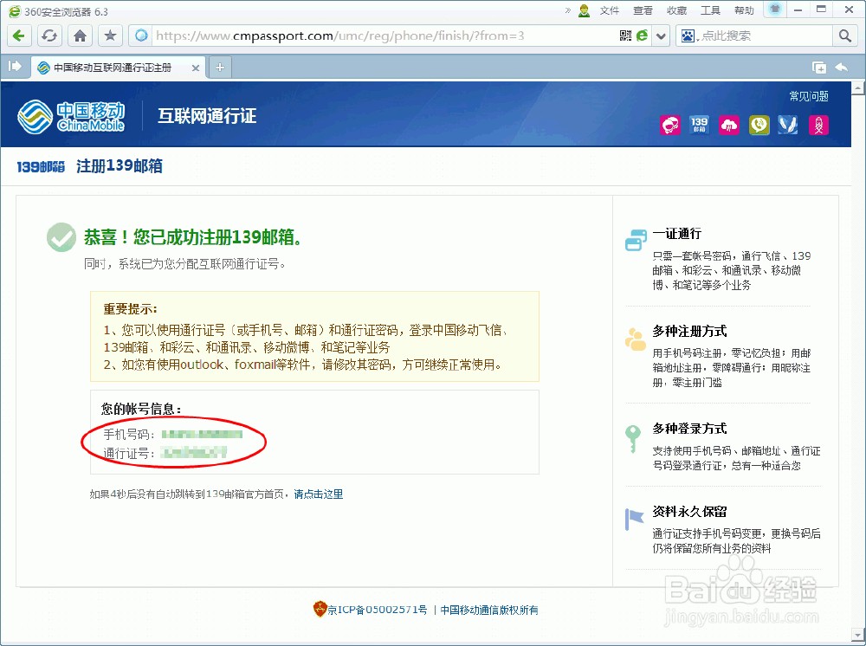Click the green phone contacts service icon
The height and width of the screenshot is (646, 866).
click(759, 125)
